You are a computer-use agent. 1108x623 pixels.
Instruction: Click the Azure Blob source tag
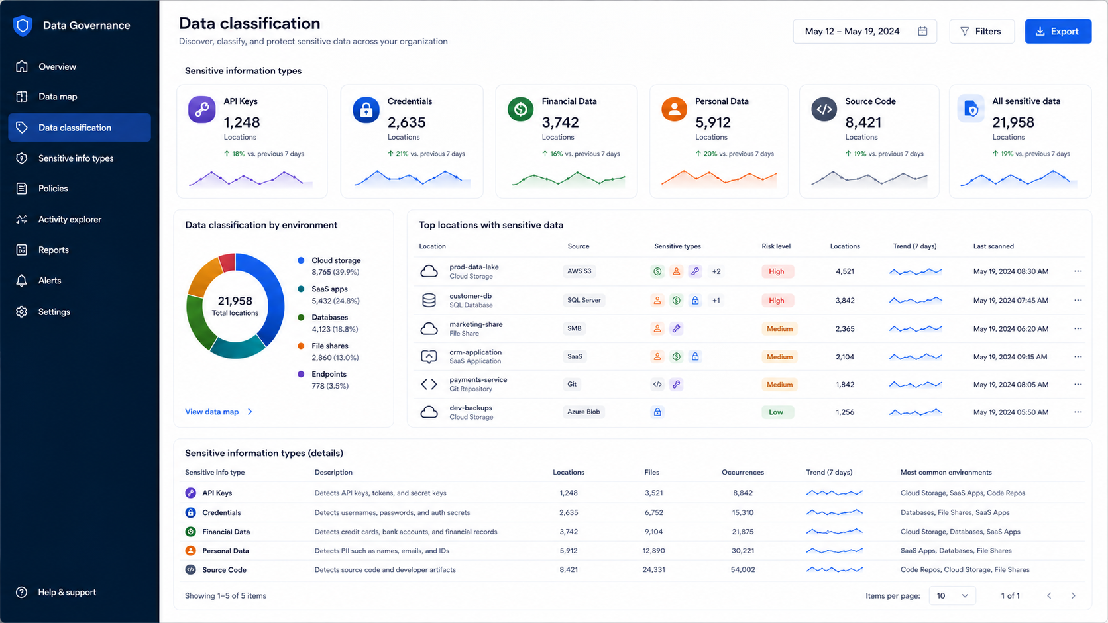(x=584, y=412)
